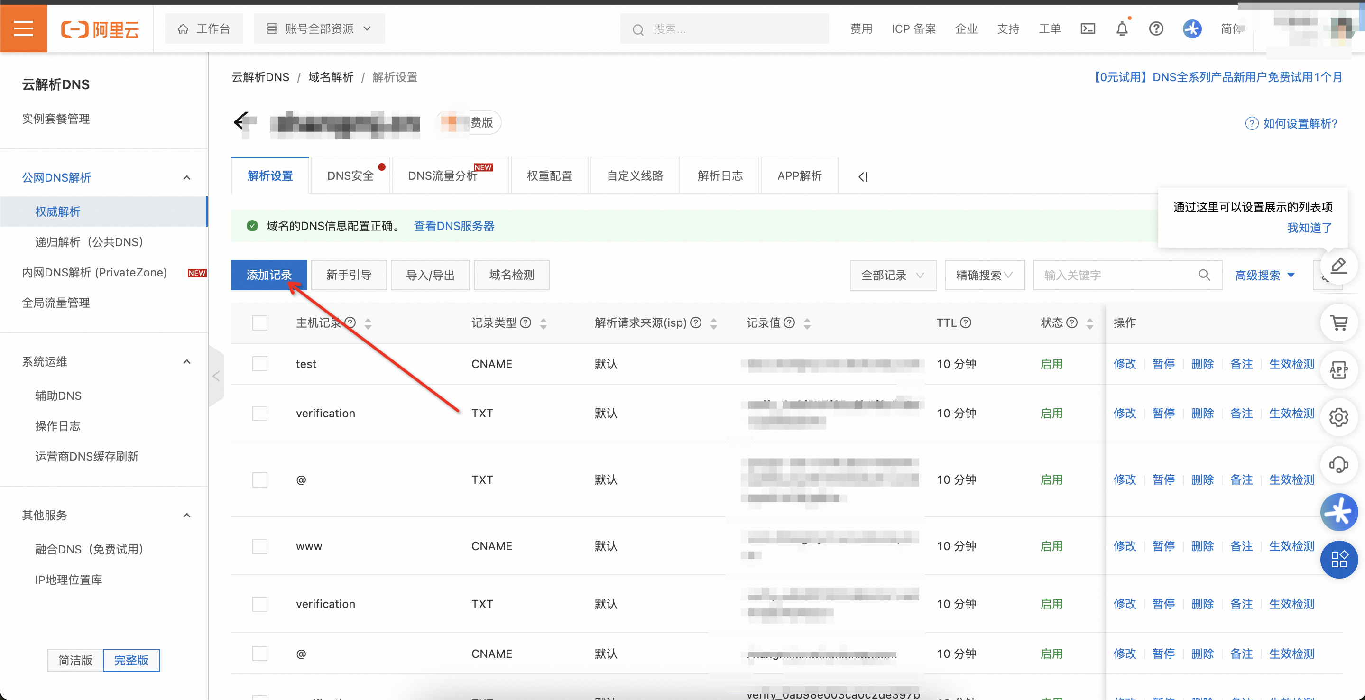
Task: Check the box for the www record
Action: pos(259,546)
